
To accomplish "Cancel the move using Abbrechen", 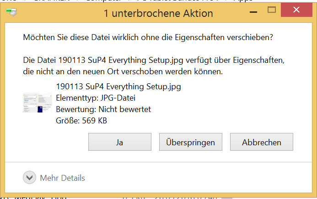I will tap(262, 142).
